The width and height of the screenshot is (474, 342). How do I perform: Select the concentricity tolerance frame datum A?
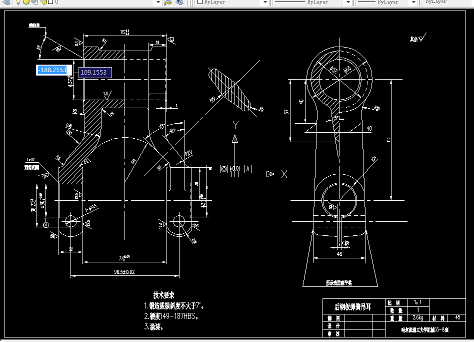(x=247, y=169)
